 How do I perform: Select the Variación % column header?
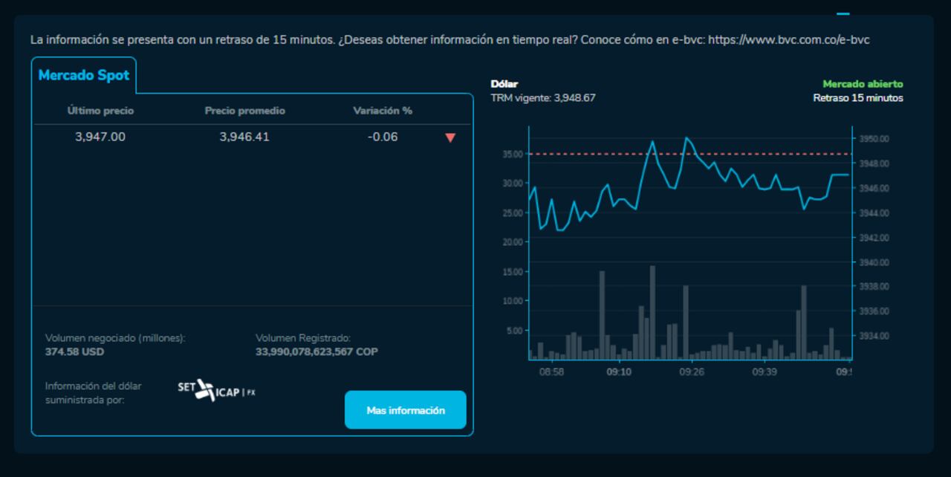click(382, 111)
